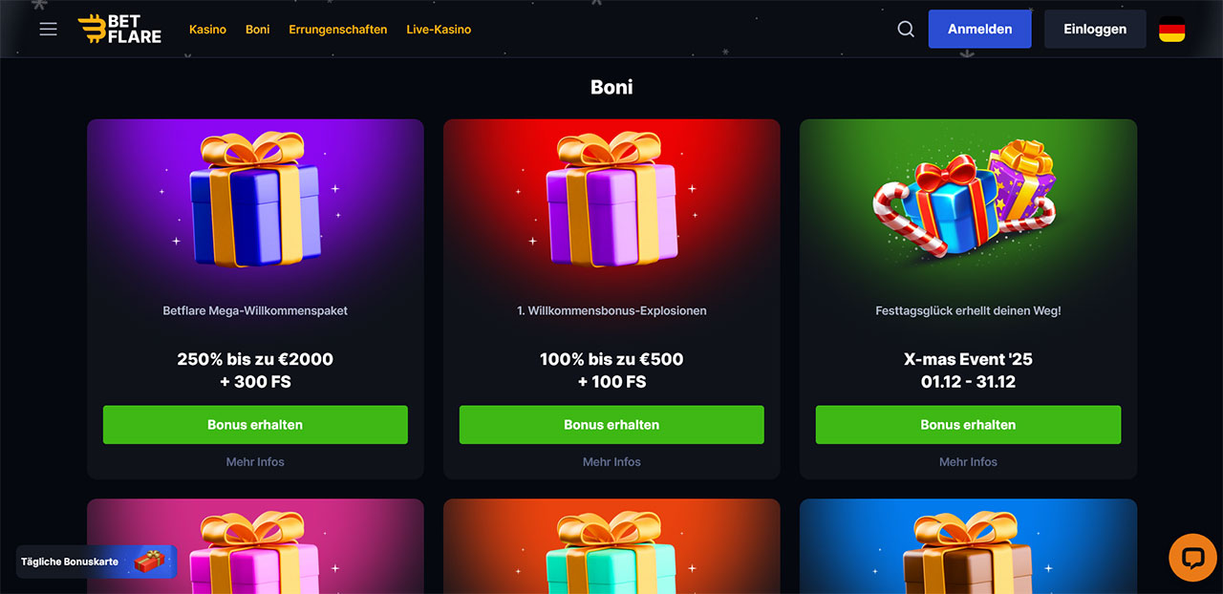
Task: Switch to Live-Kasino section
Action: (439, 30)
